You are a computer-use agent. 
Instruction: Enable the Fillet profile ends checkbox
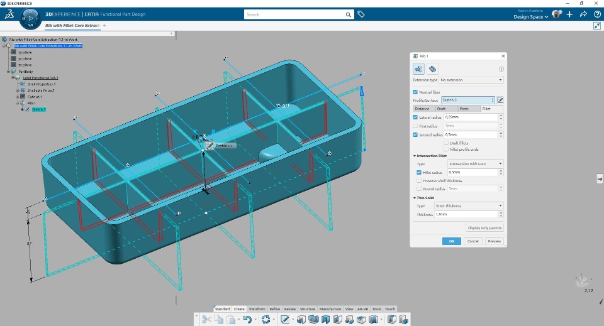(x=446, y=149)
